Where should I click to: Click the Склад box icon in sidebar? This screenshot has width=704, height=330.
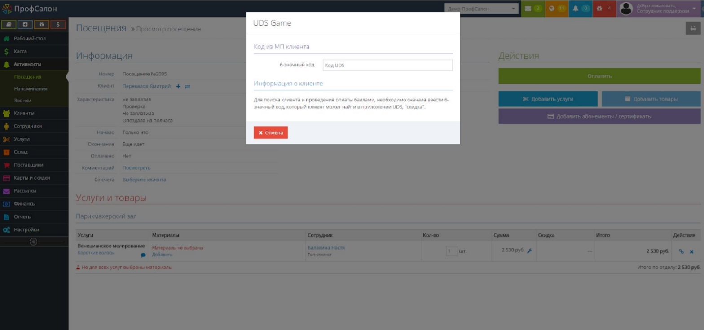click(6, 152)
